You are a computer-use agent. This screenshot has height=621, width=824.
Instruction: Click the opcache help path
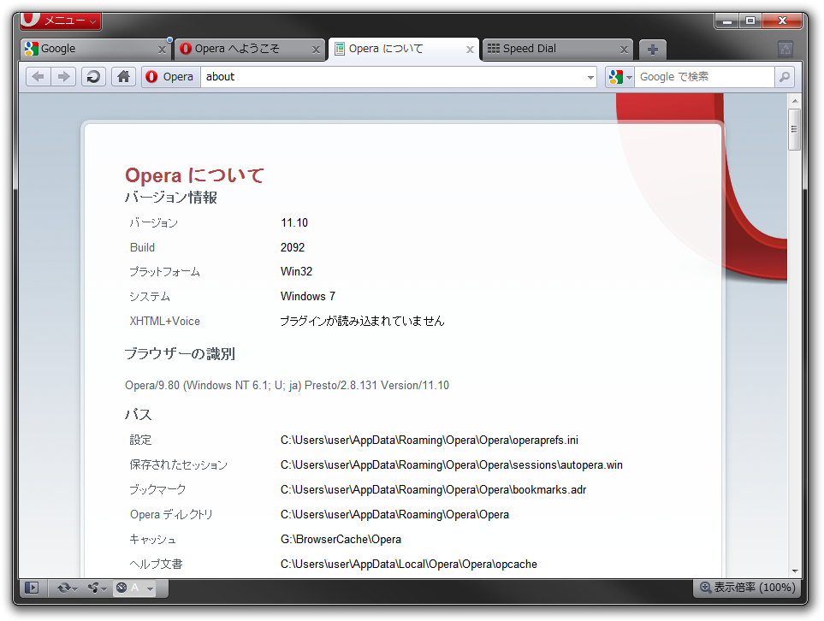click(409, 565)
